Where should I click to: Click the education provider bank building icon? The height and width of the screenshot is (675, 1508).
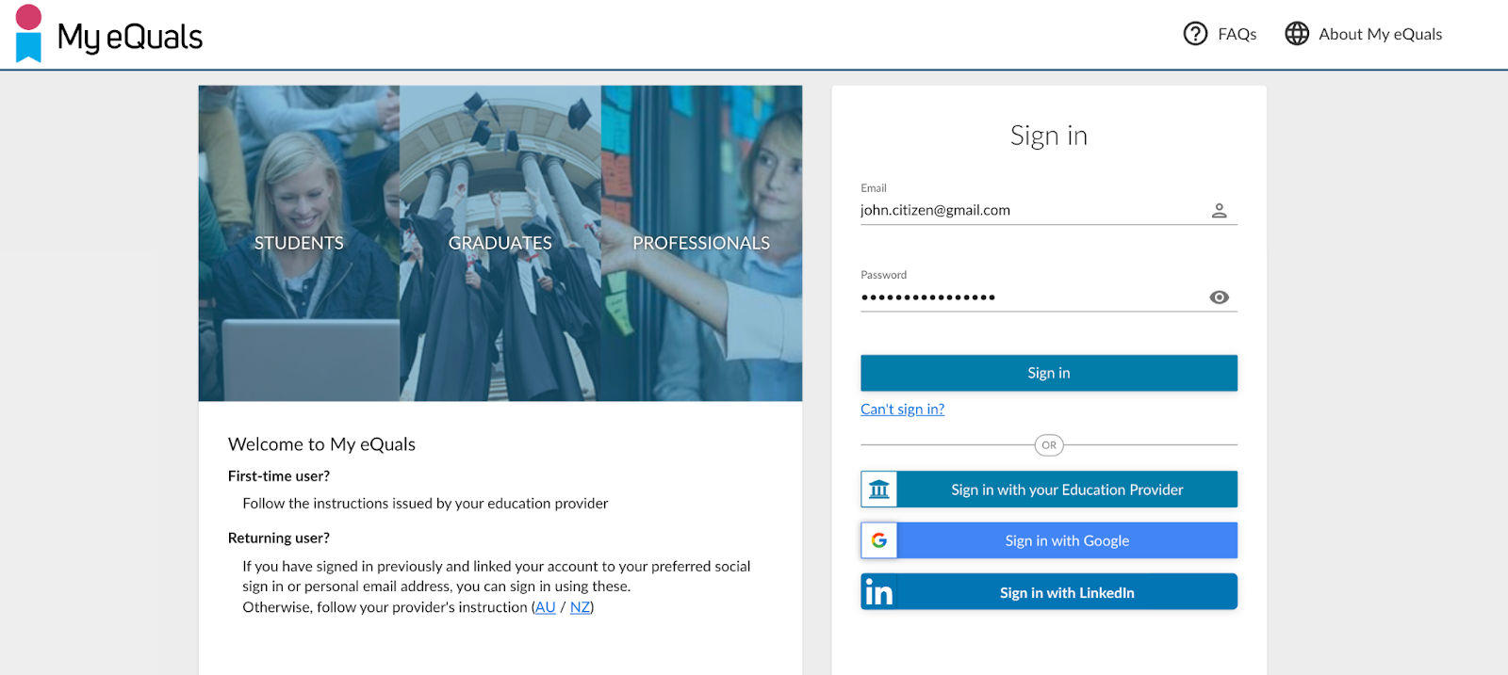coord(879,490)
